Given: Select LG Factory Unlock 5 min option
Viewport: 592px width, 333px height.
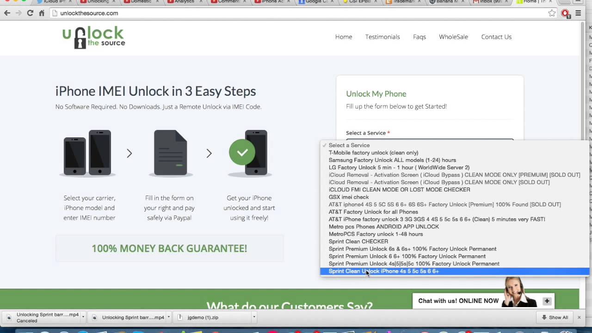Looking at the screenshot, I should click(x=455, y=167).
